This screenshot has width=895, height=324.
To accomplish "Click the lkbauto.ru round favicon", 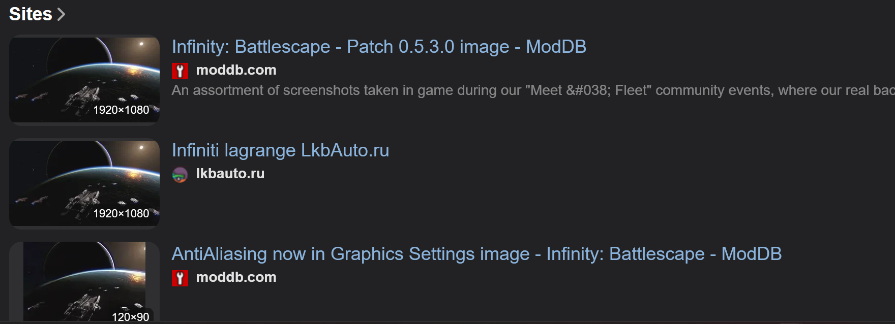I will click(x=180, y=174).
